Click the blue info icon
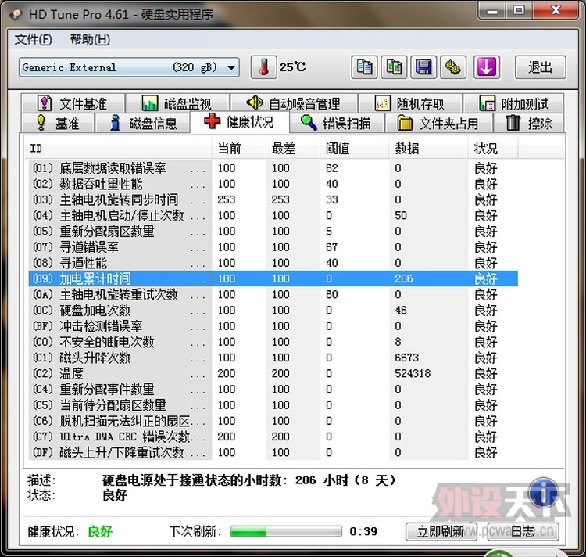Screen dimensions: 586x557 [543, 493]
